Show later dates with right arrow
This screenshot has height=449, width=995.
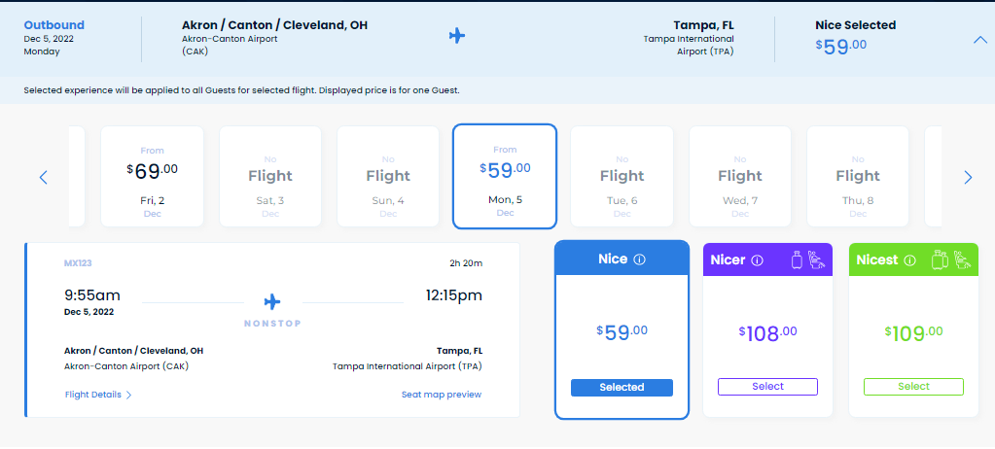tap(968, 177)
